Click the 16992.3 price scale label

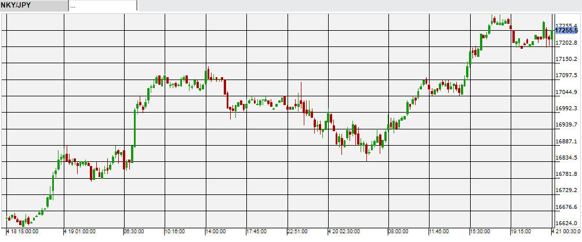click(566, 109)
